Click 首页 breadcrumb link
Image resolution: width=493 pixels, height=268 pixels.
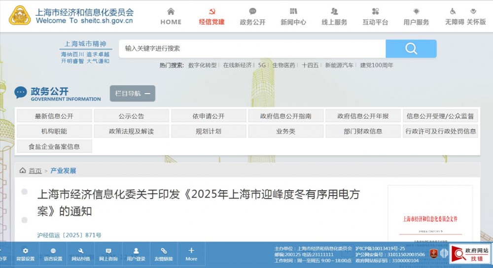(35, 171)
